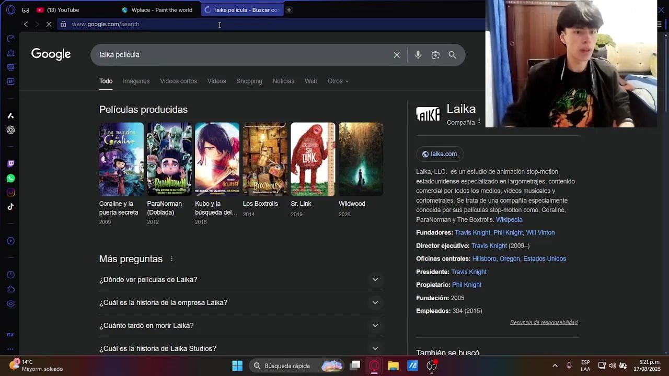Screen dimensions: 669x376
Task: Open Los Boxtrolls movie poster
Action: 265,159
